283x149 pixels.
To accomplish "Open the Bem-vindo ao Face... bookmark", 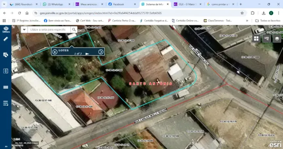I will pos(58,21).
